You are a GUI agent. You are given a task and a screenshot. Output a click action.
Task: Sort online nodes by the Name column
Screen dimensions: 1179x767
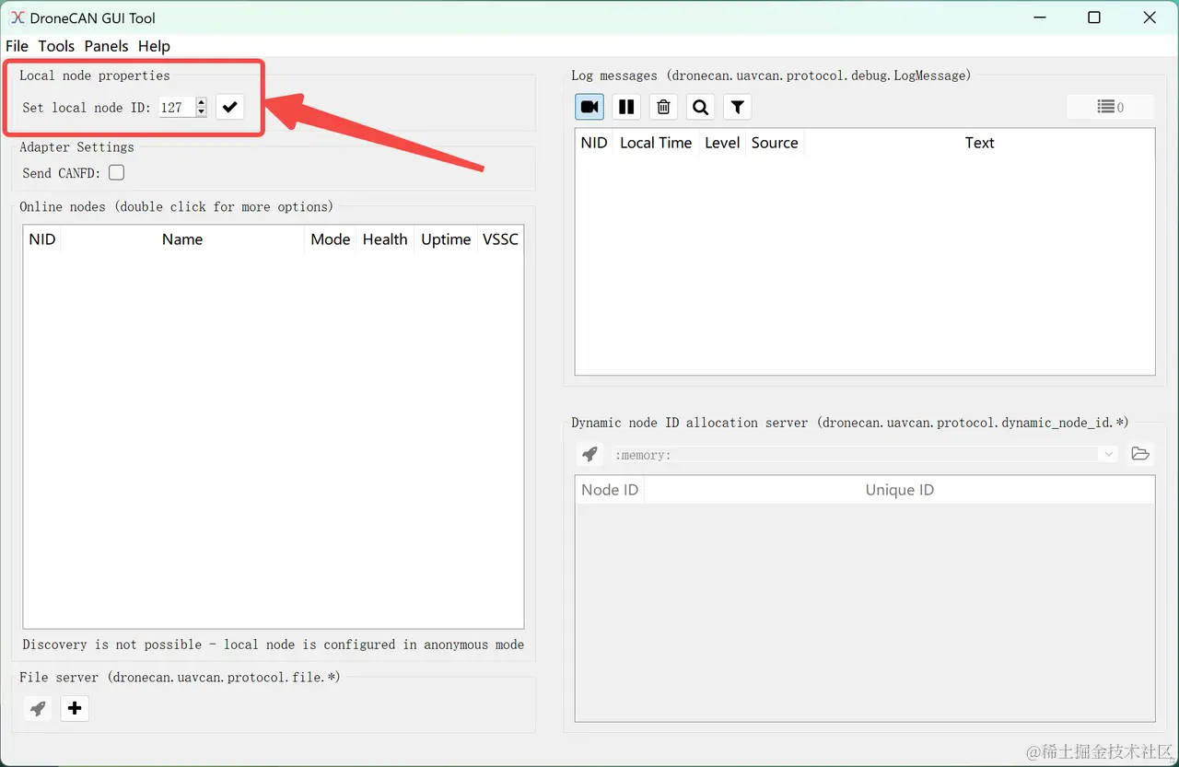tap(182, 239)
